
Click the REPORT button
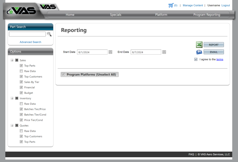tap(214, 45)
